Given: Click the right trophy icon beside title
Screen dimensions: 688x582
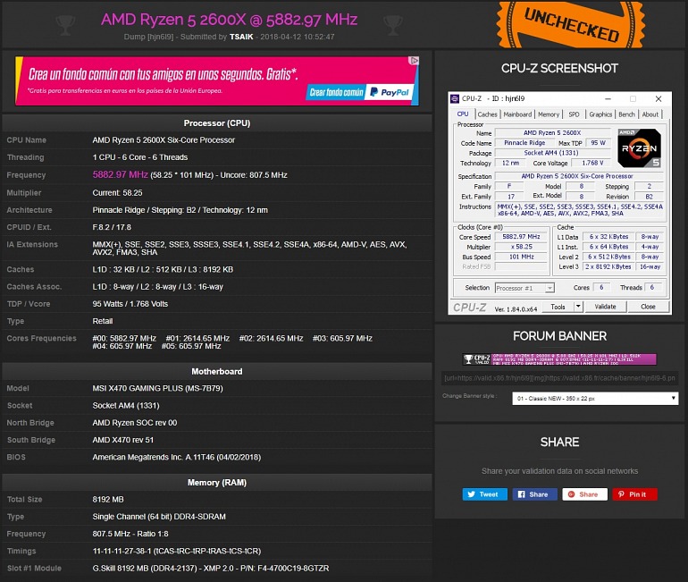Looking at the screenshot, I should pyautogui.click(x=393, y=25).
